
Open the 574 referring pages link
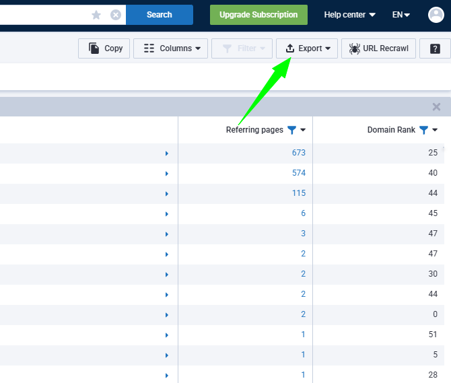pos(298,173)
